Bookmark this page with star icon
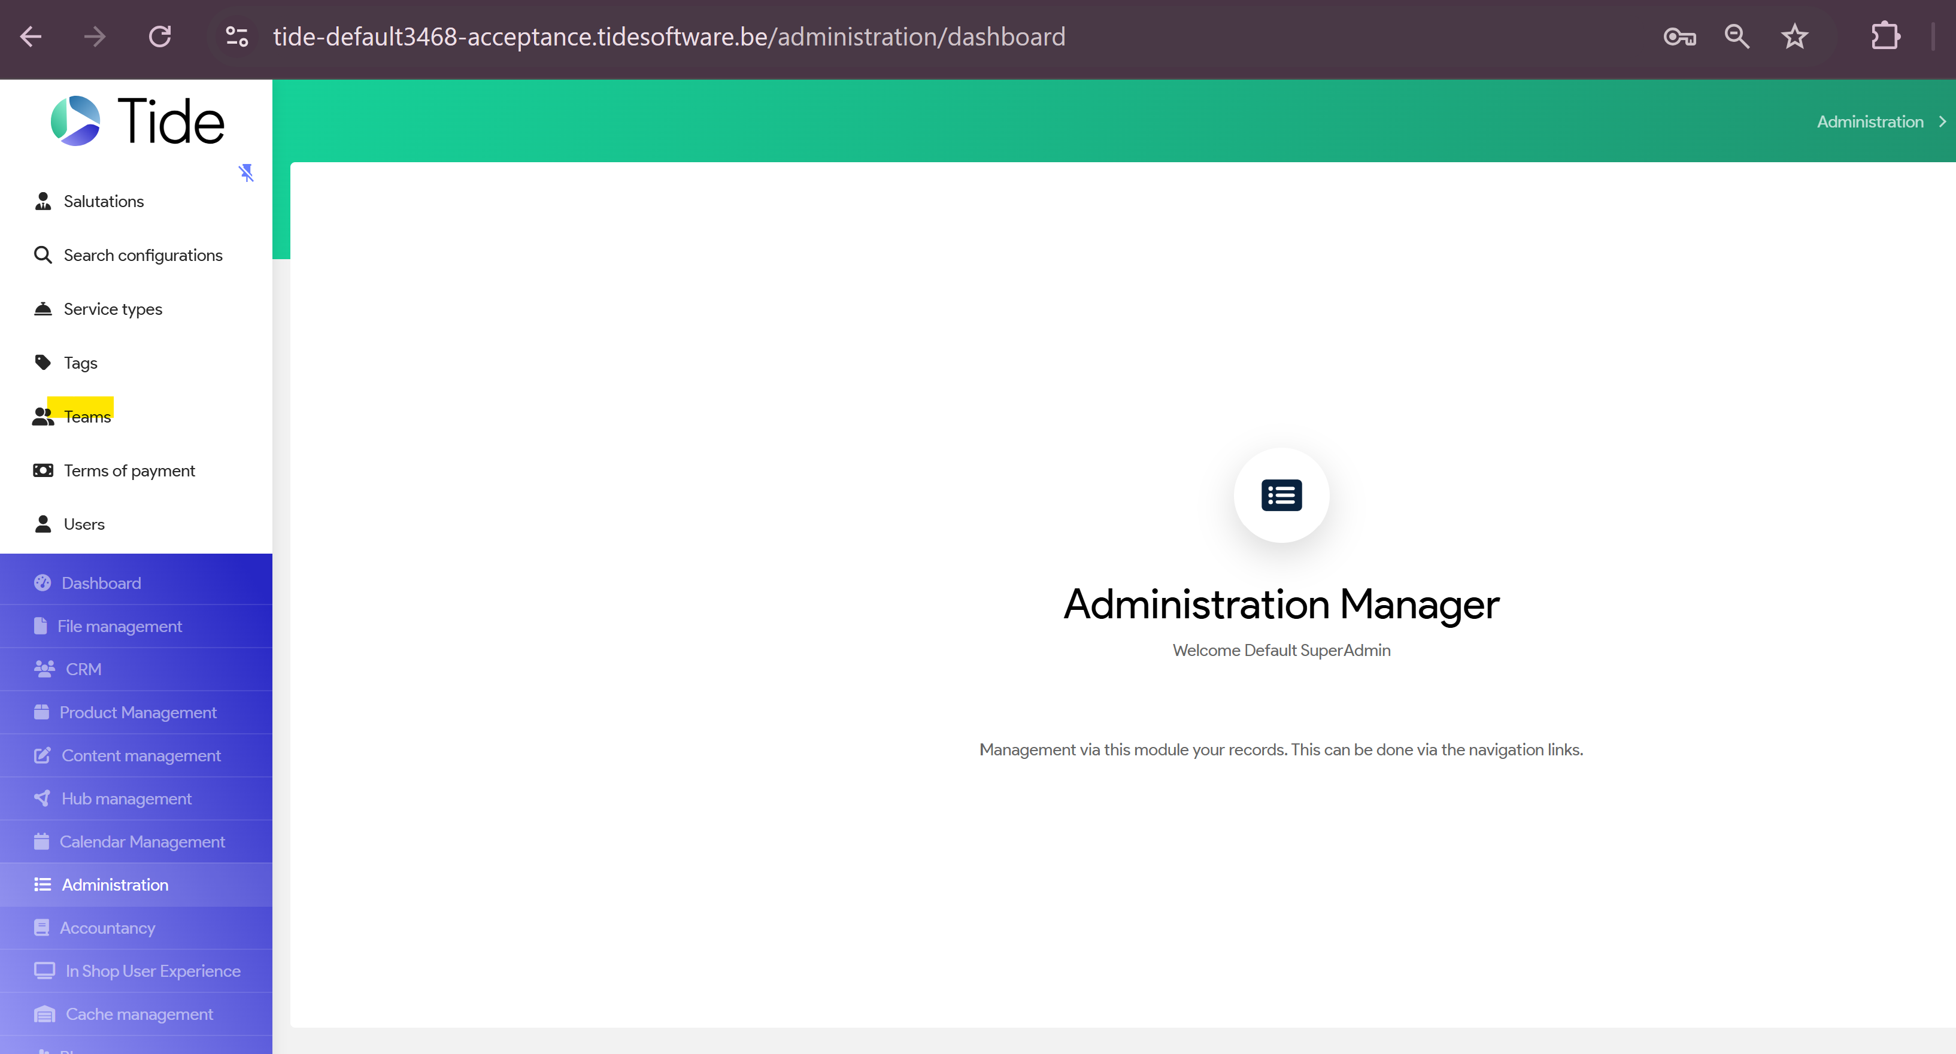1956x1054 pixels. tap(1794, 37)
